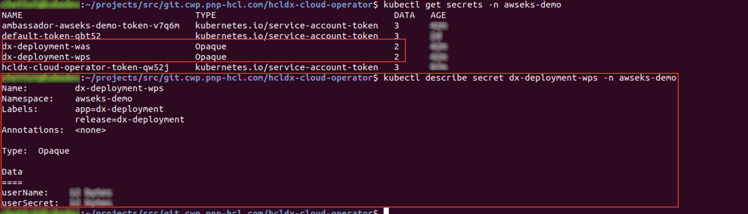This screenshot has height=214, width=748.
Task: Click the kubectl describe secret command text
Action: (x=529, y=78)
